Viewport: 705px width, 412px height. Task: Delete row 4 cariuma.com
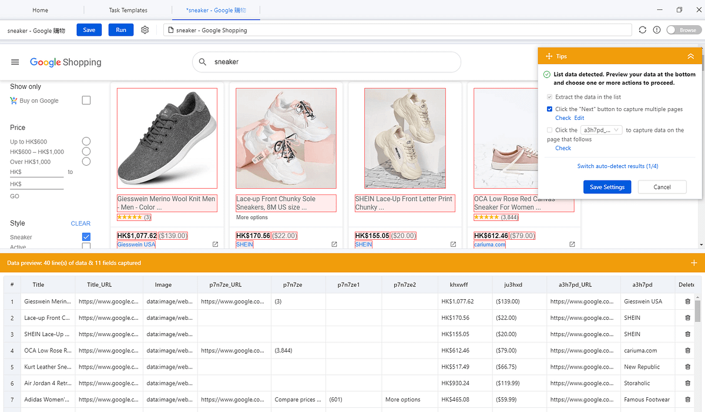[687, 351]
